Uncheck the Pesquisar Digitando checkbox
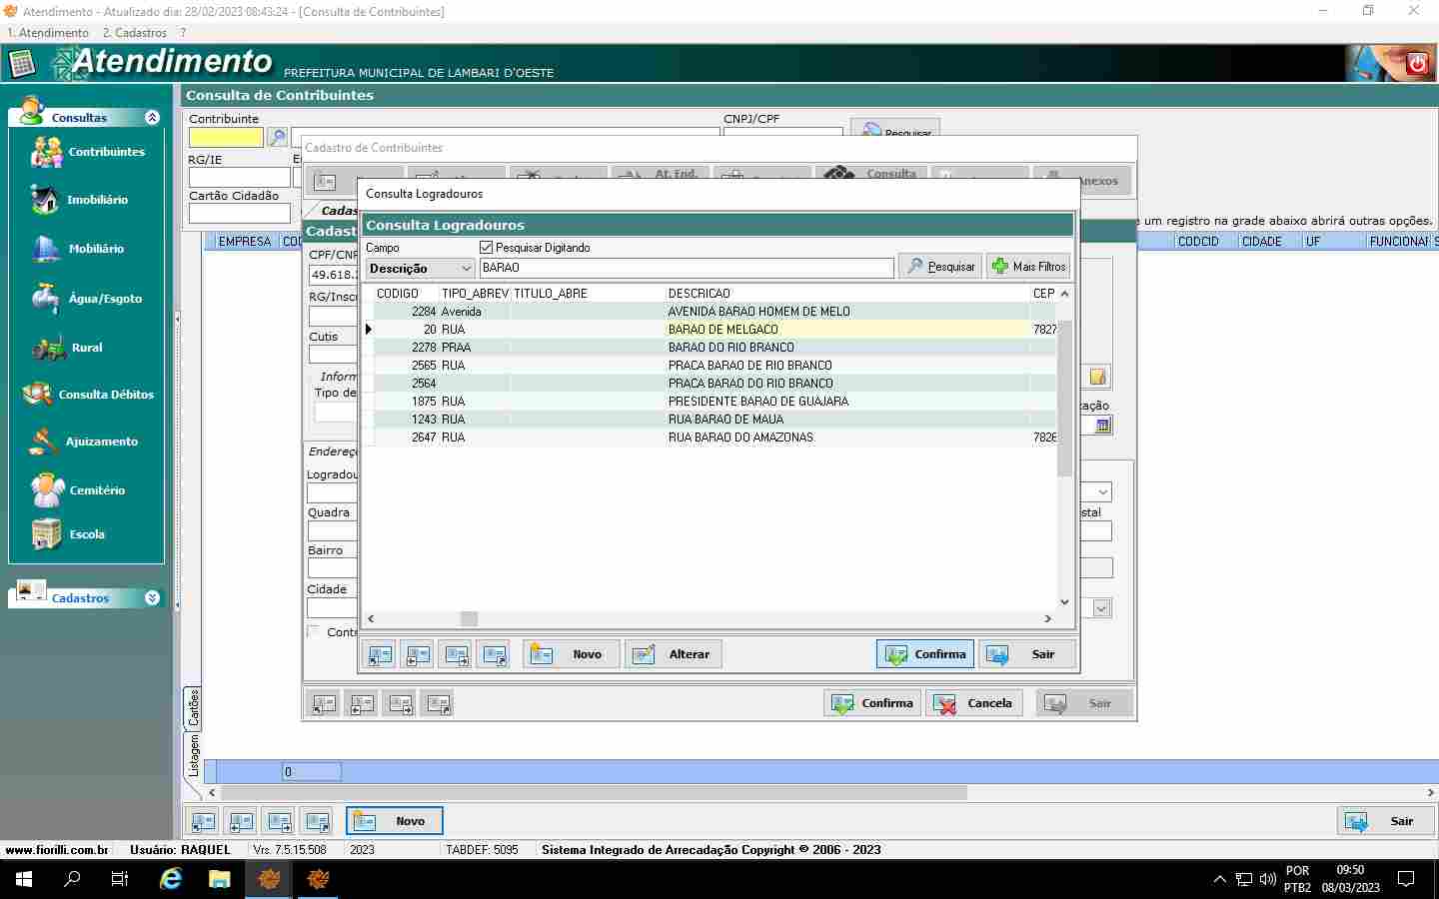 click(x=487, y=247)
